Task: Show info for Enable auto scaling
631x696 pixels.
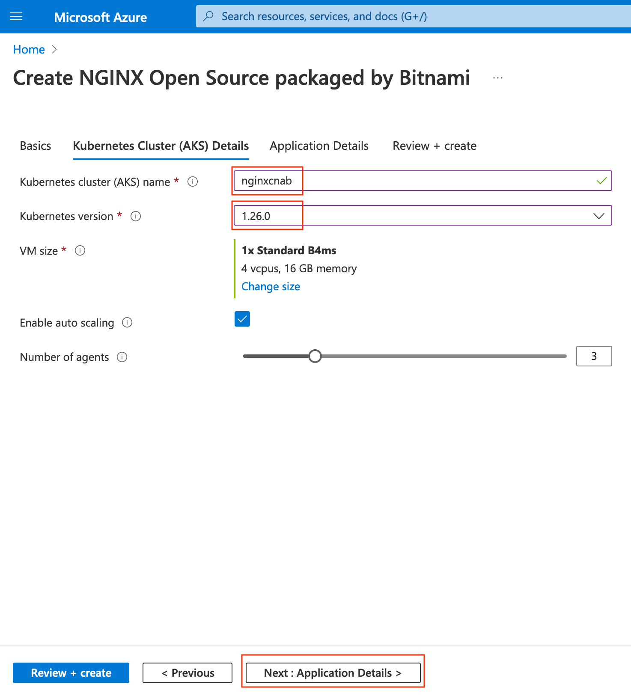Action: [127, 322]
